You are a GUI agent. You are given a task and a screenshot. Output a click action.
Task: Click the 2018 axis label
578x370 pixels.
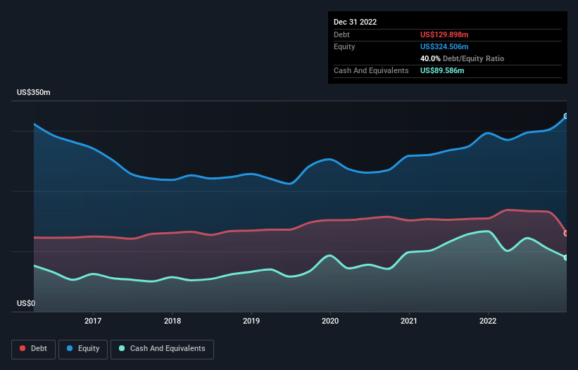tap(172, 321)
